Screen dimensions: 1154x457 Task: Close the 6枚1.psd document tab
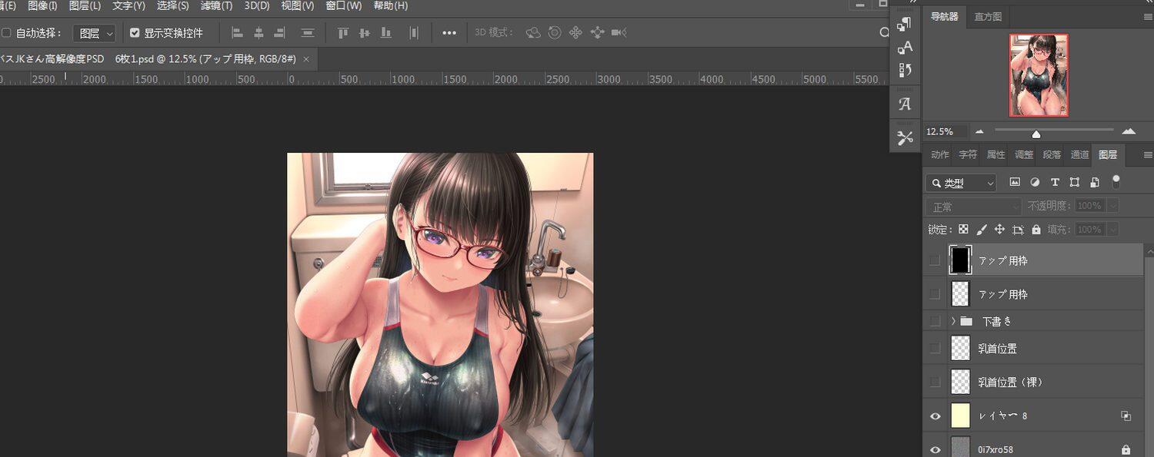pos(306,58)
